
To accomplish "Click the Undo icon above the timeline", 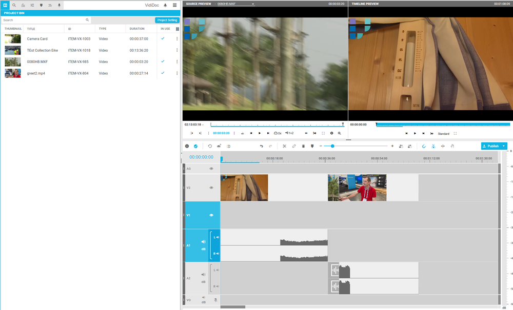I will [x=261, y=146].
